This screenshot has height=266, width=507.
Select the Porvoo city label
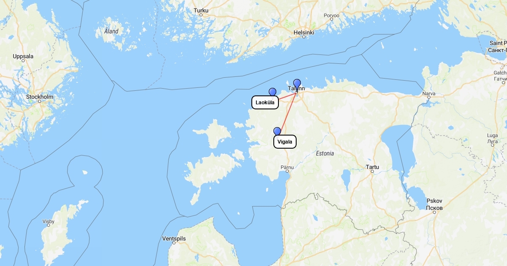(332, 16)
